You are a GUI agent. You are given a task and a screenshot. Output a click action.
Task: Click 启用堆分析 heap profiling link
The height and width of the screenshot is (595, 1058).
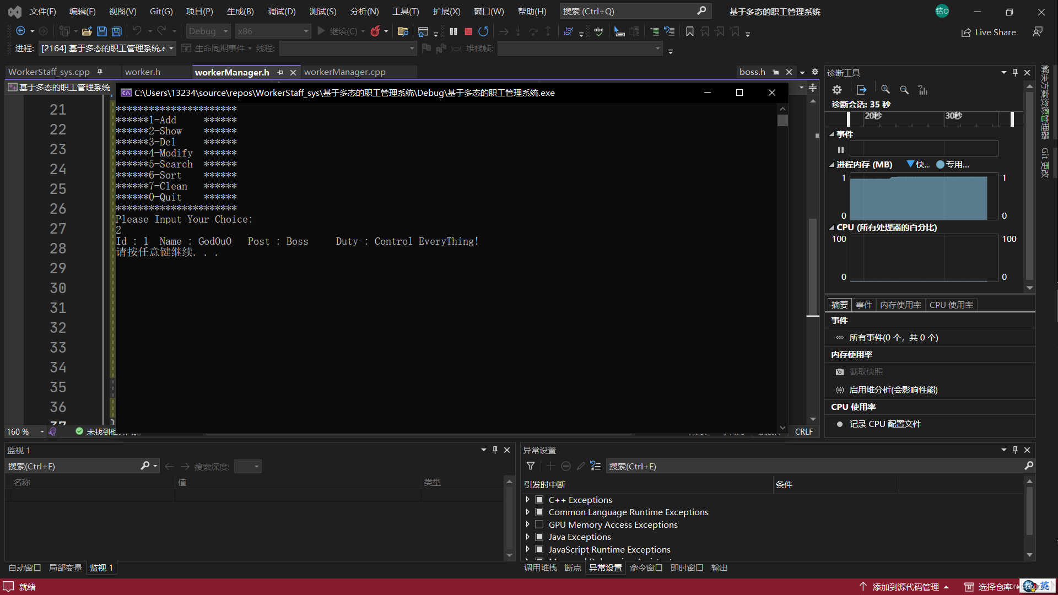click(x=893, y=390)
